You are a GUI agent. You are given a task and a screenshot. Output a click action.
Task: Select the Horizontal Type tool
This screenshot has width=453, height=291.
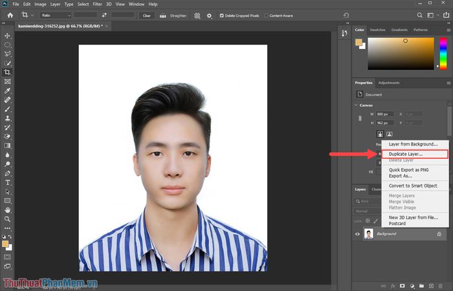(8, 182)
